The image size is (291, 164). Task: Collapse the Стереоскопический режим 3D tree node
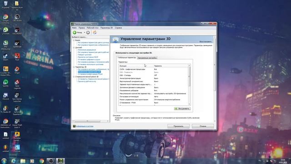(74, 77)
